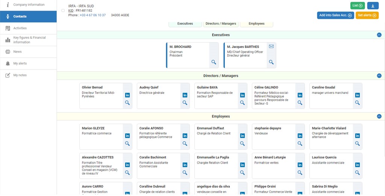This screenshot has width=385, height=196.
Task: Open LinkedIn icon for Marion GLEYZE
Action: point(127,136)
